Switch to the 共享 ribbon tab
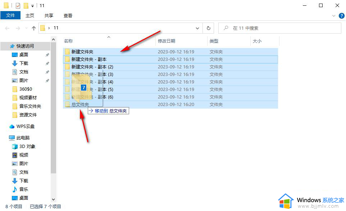Screen dimensions: 346x211 click(x=49, y=16)
